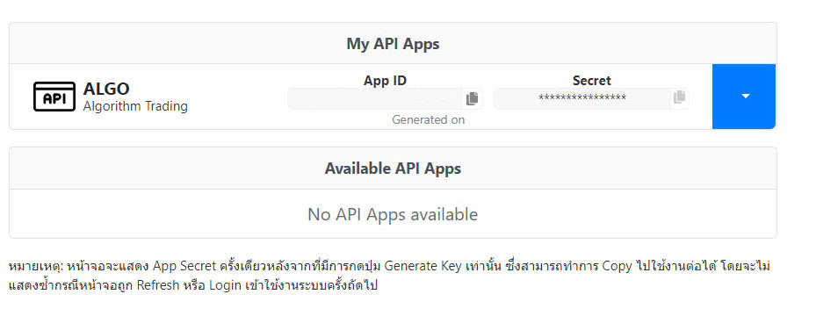Click the My API Apps header
The width and height of the screenshot is (838, 323).
coord(393,44)
